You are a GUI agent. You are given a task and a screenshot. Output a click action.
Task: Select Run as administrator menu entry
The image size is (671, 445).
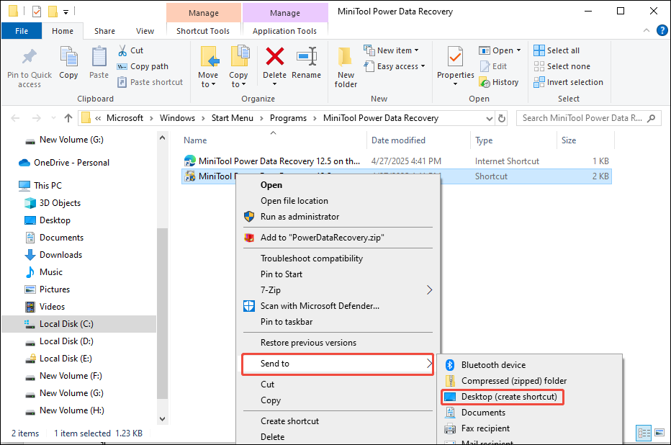point(300,217)
